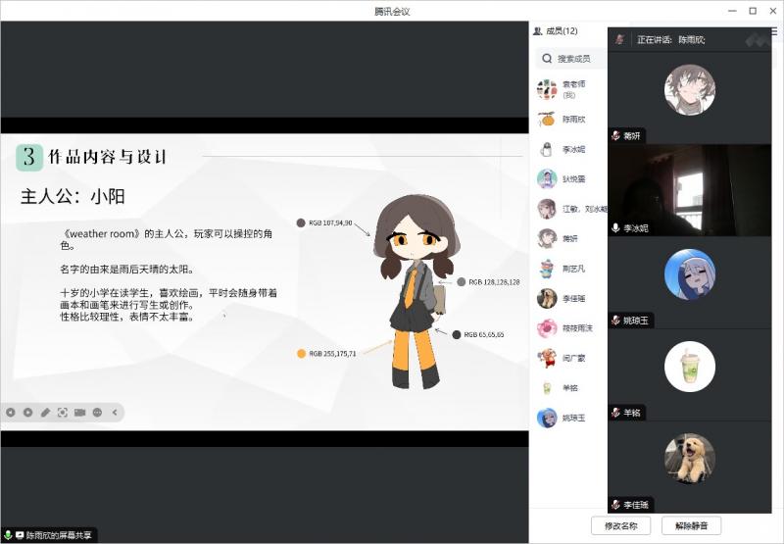Click the 搜索成员 search members field
Image resolution: width=784 pixels, height=544 pixels.
574,59
